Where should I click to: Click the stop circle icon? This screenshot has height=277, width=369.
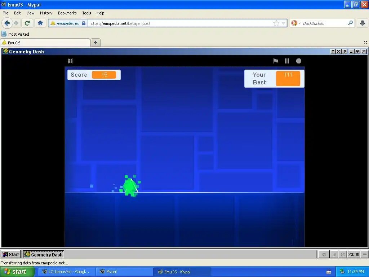coord(299,61)
